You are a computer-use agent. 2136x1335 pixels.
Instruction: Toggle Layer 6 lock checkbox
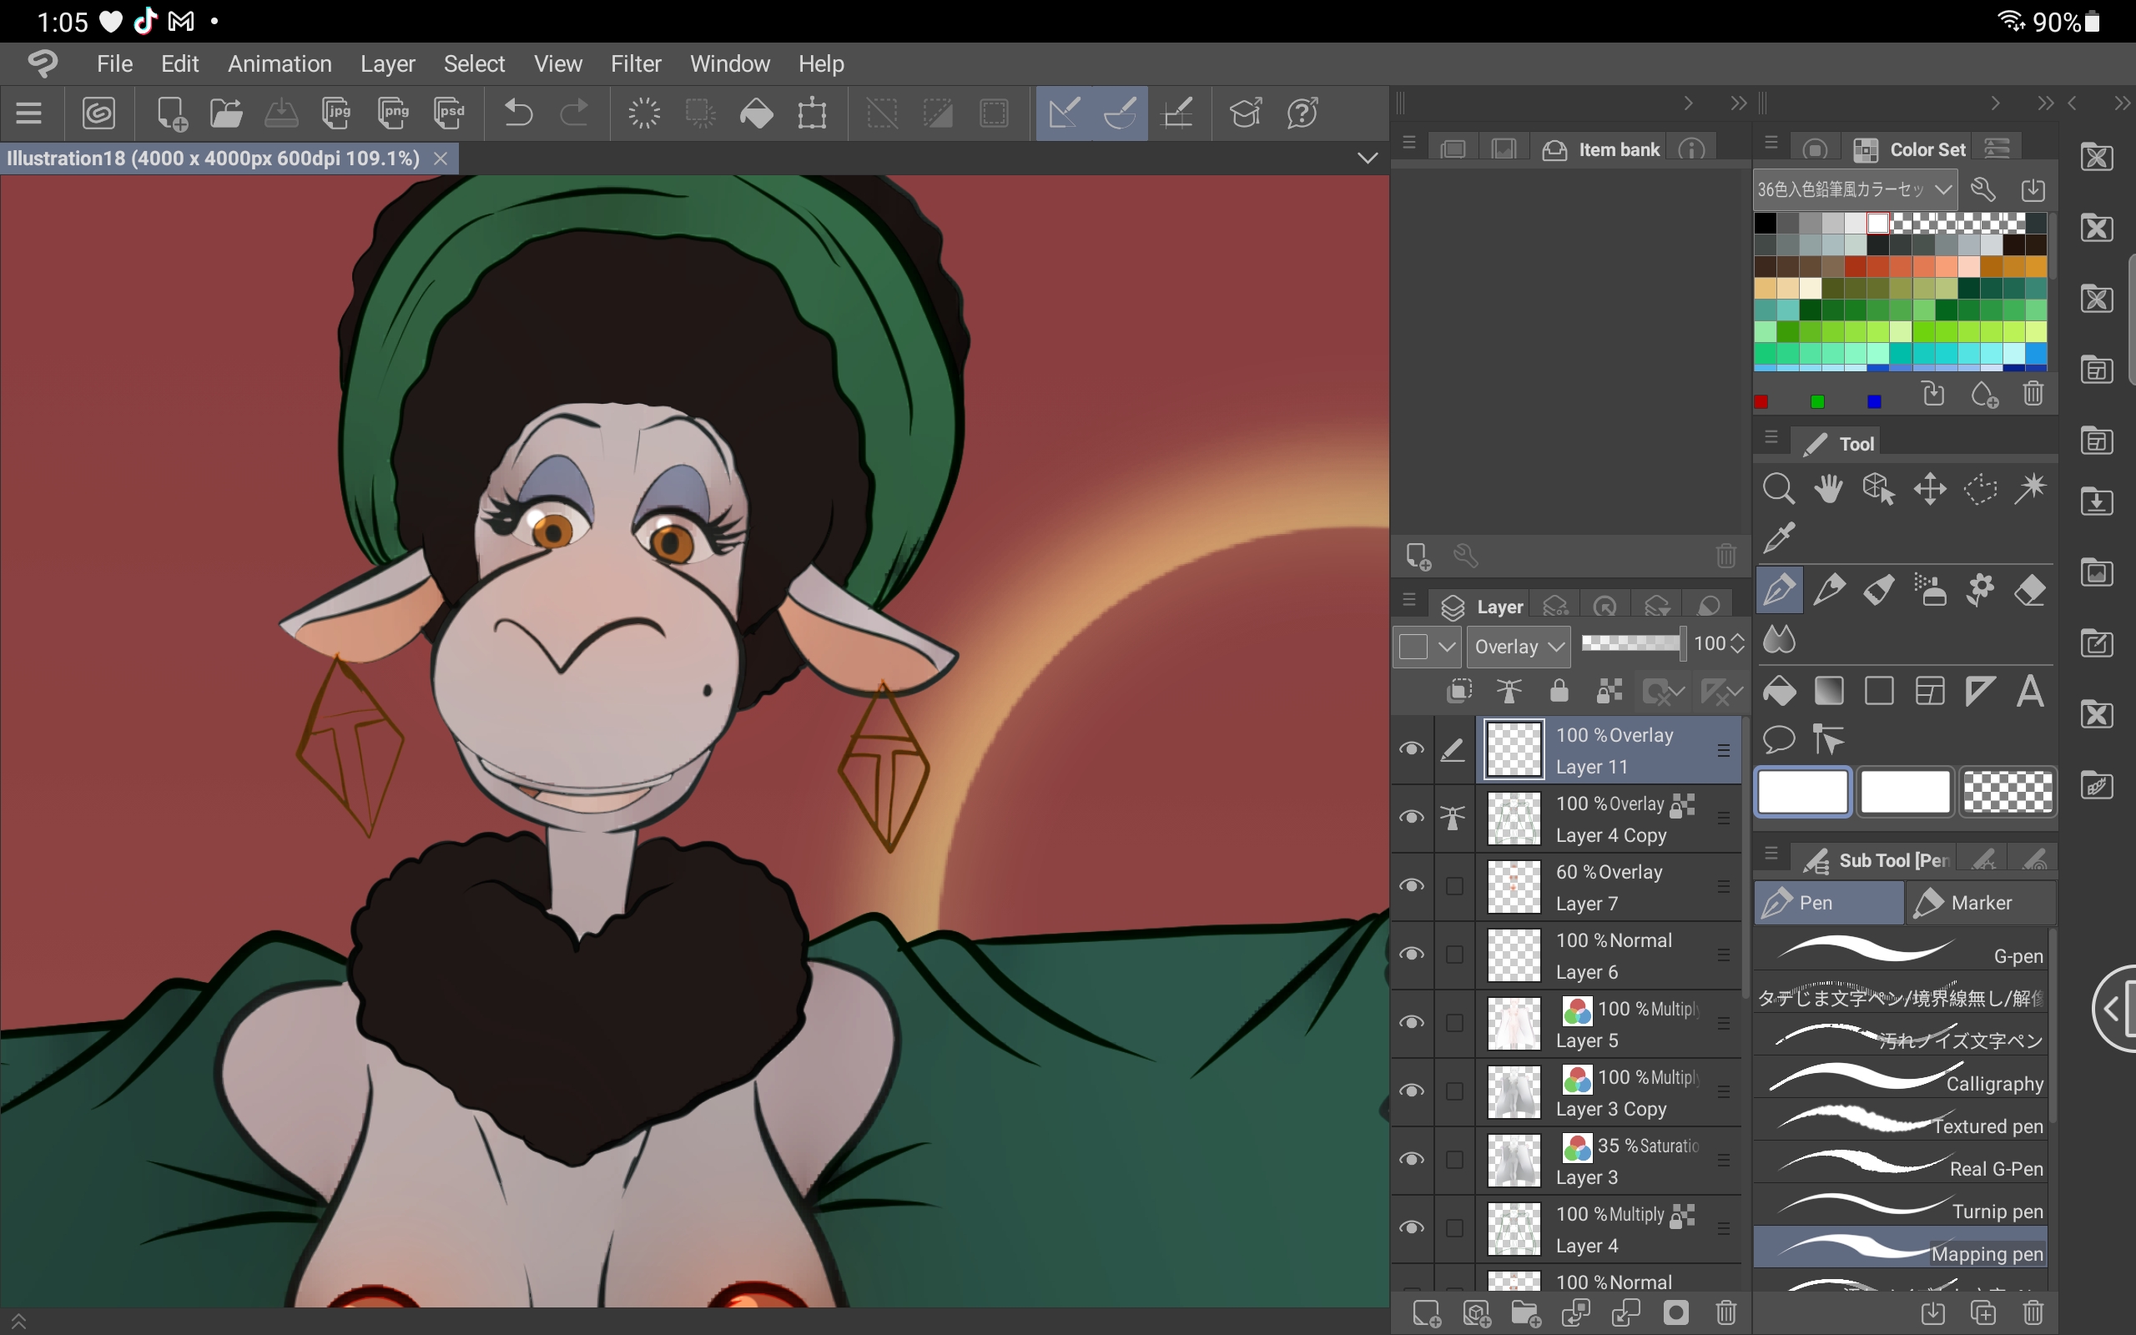(1454, 955)
